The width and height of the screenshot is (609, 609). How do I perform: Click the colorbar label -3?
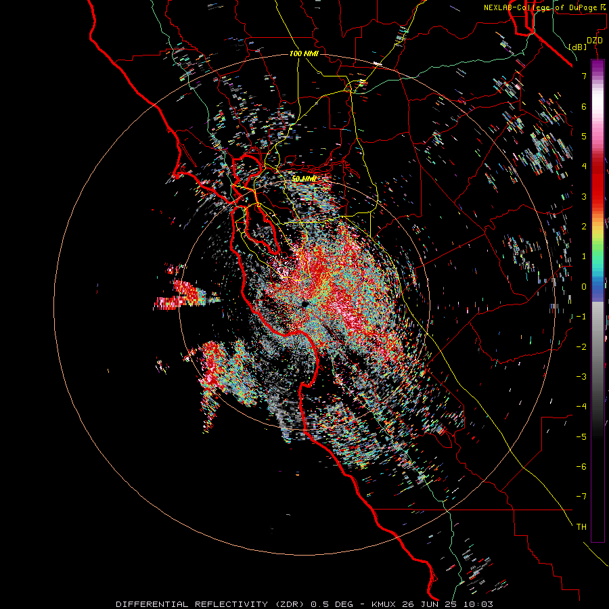coord(581,377)
